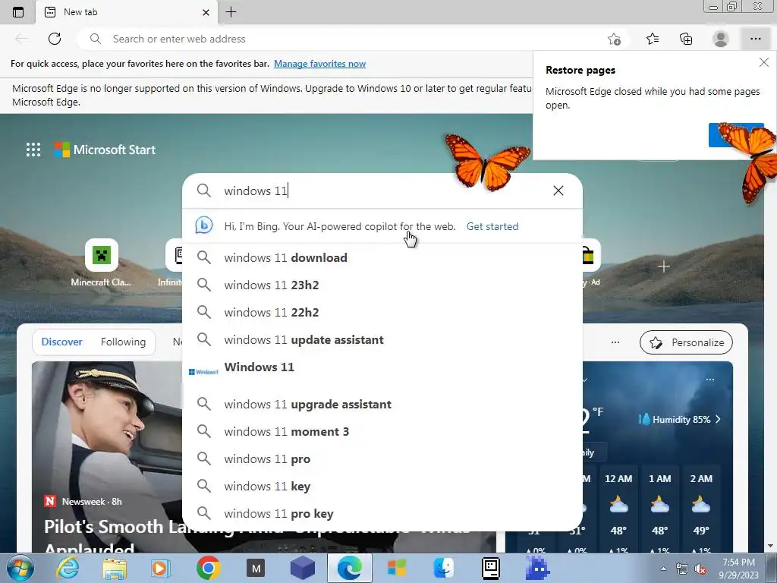Open the tab actions menu icon
Screen dimensions: 777x583
point(18,12)
